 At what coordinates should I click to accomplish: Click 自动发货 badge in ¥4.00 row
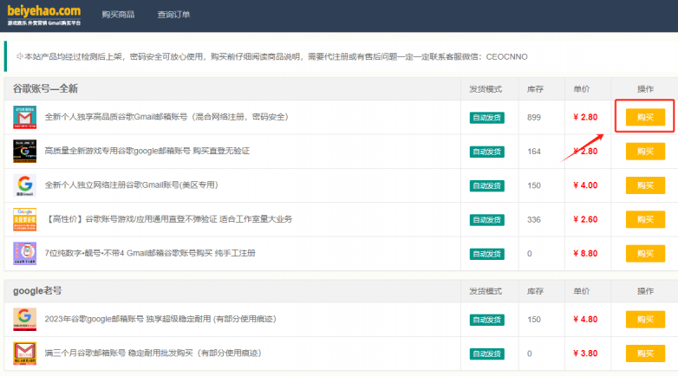487,186
